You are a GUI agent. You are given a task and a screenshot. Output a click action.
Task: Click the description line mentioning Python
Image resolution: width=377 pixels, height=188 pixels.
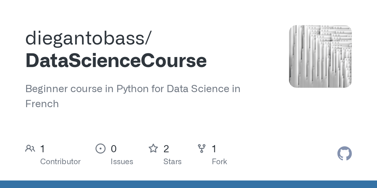tap(133, 89)
